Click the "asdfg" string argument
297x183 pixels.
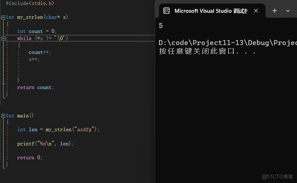point(84,129)
